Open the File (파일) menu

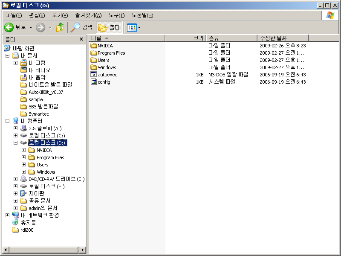tap(14, 15)
